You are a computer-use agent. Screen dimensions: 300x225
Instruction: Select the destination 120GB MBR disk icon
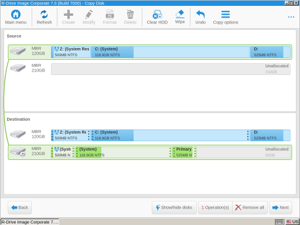click(x=18, y=134)
